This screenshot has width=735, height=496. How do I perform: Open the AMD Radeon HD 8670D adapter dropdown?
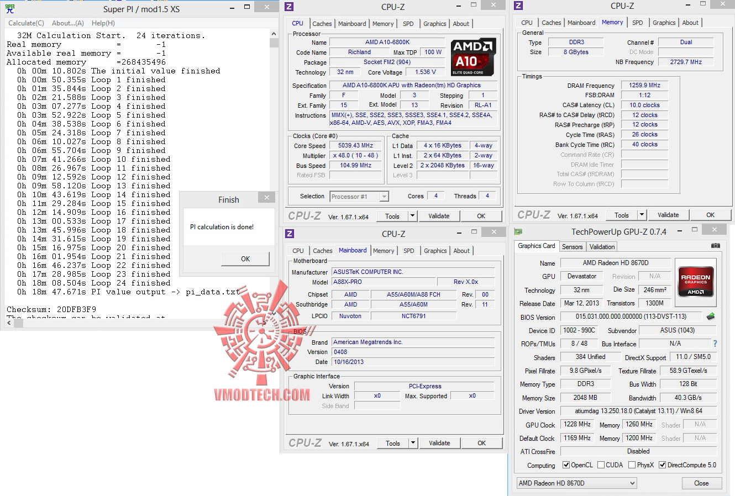point(576,483)
